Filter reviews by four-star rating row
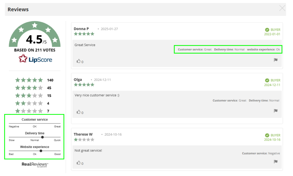The image size is (293, 176). [x=34, y=88]
